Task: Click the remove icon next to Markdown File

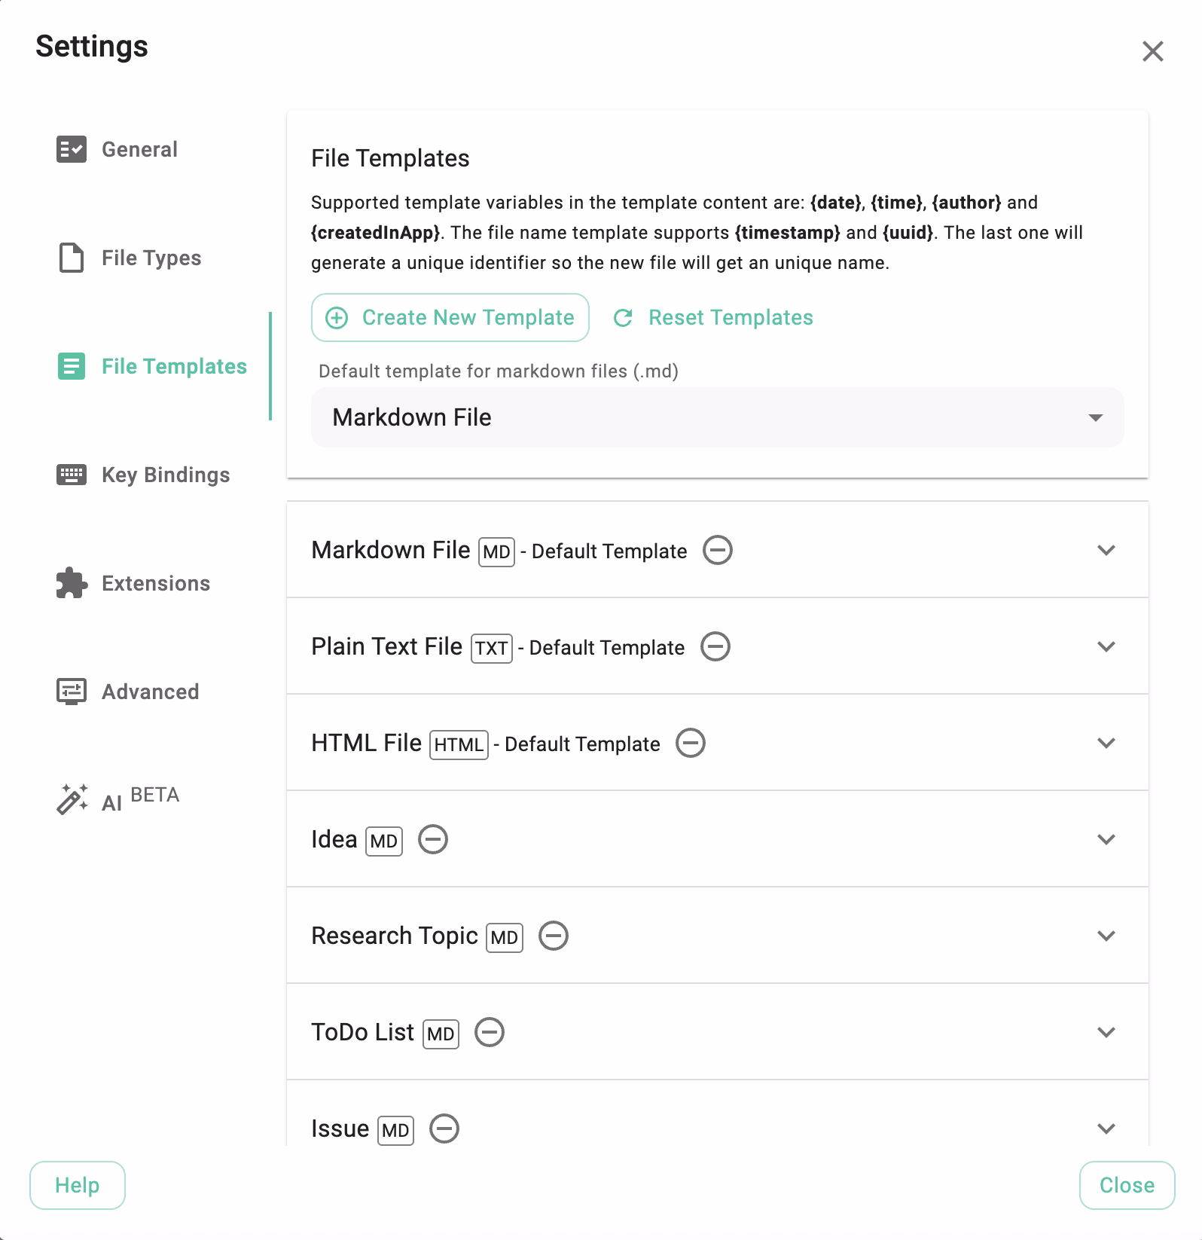Action: tap(717, 551)
